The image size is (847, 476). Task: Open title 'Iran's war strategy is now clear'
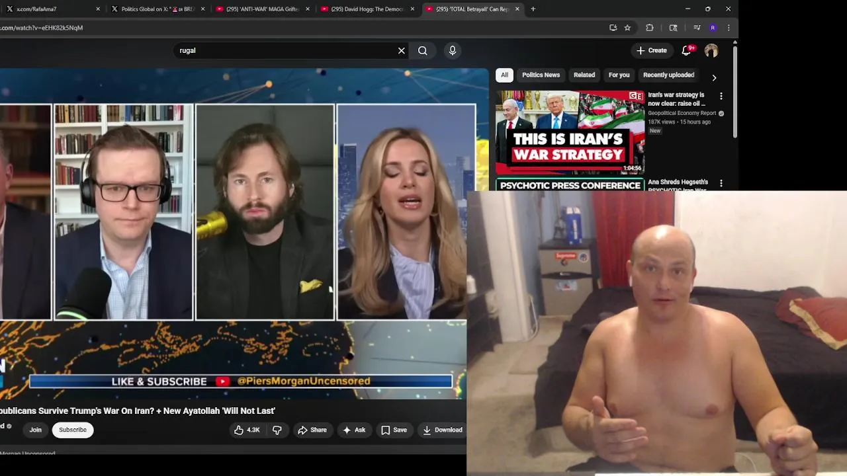(x=676, y=99)
